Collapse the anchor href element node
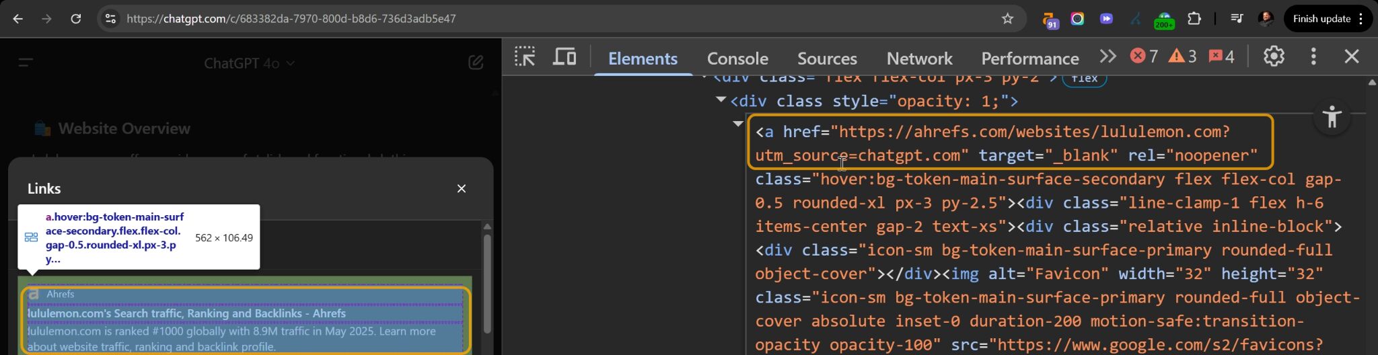Screen dimensions: 1378x355 pos(738,124)
